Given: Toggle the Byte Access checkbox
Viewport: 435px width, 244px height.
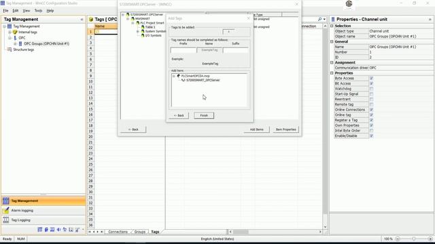Looking at the screenshot, I should click(371, 79).
